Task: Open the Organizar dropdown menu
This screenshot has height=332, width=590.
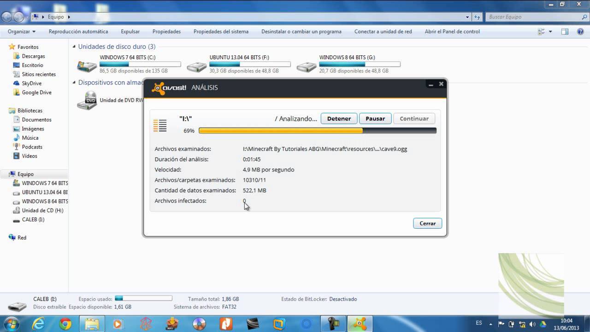Action: 22,31
